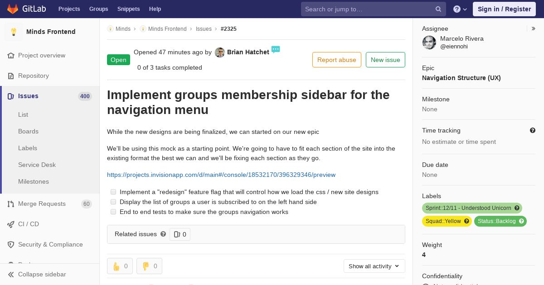Open the Help question-mark menu
The width and height of the screenshot is (544, 285).
(460, 9)
